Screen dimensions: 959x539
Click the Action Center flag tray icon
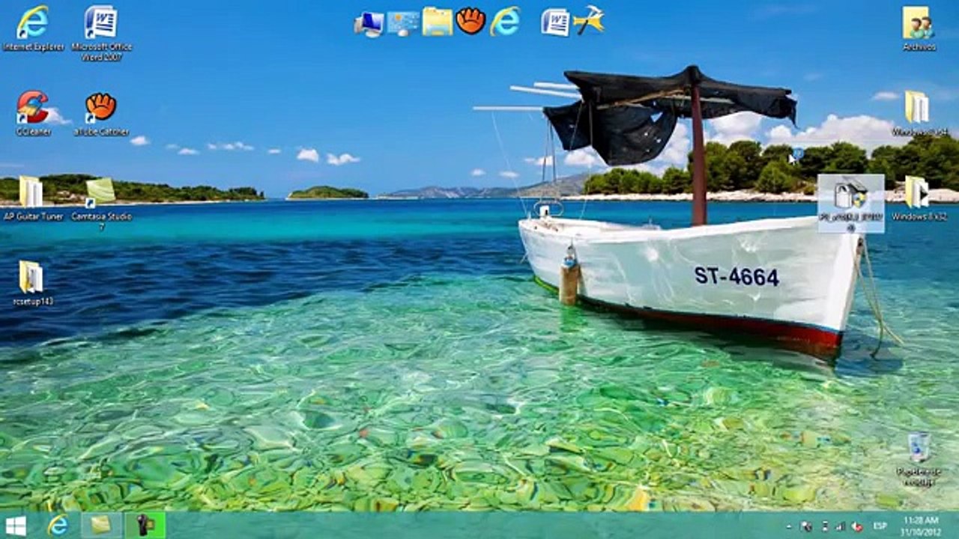click(807, 526)
